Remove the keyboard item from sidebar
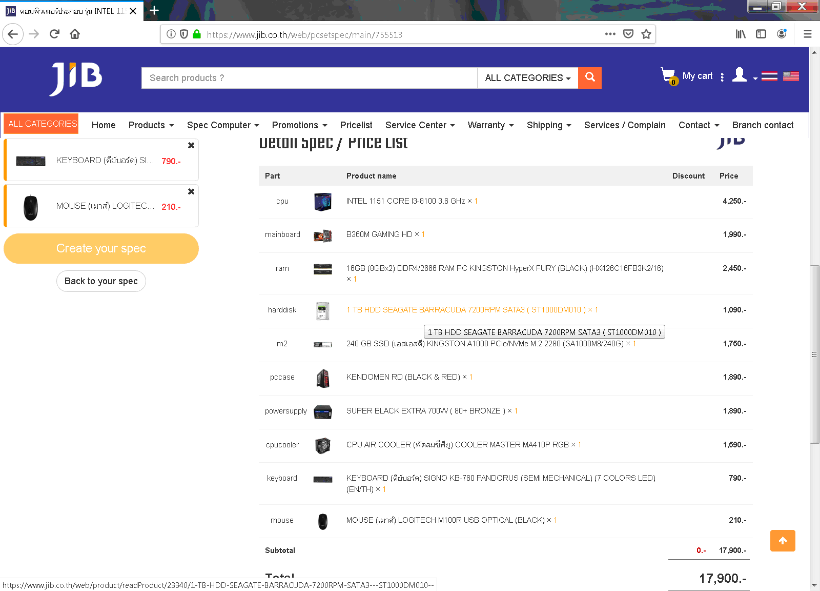 (x=191, y=145)
